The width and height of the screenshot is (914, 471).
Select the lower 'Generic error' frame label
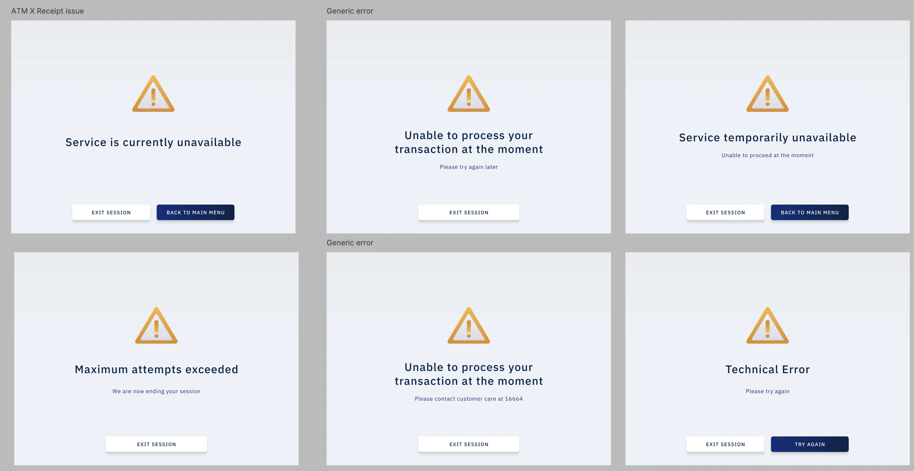[x=350, y=243]
